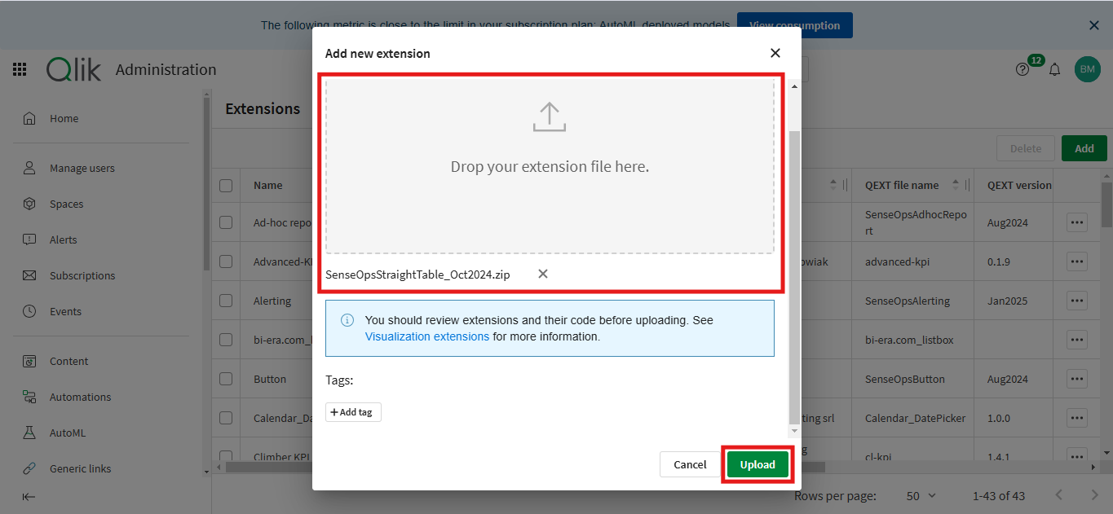Open the app launcher grid icon
Screen dimensions: 1113x514
20,69
